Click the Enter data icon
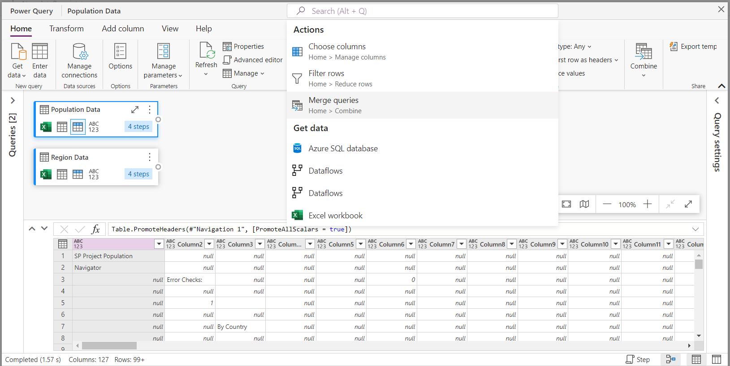The width and height of the screenshot is (730, 366). point(40,51)
